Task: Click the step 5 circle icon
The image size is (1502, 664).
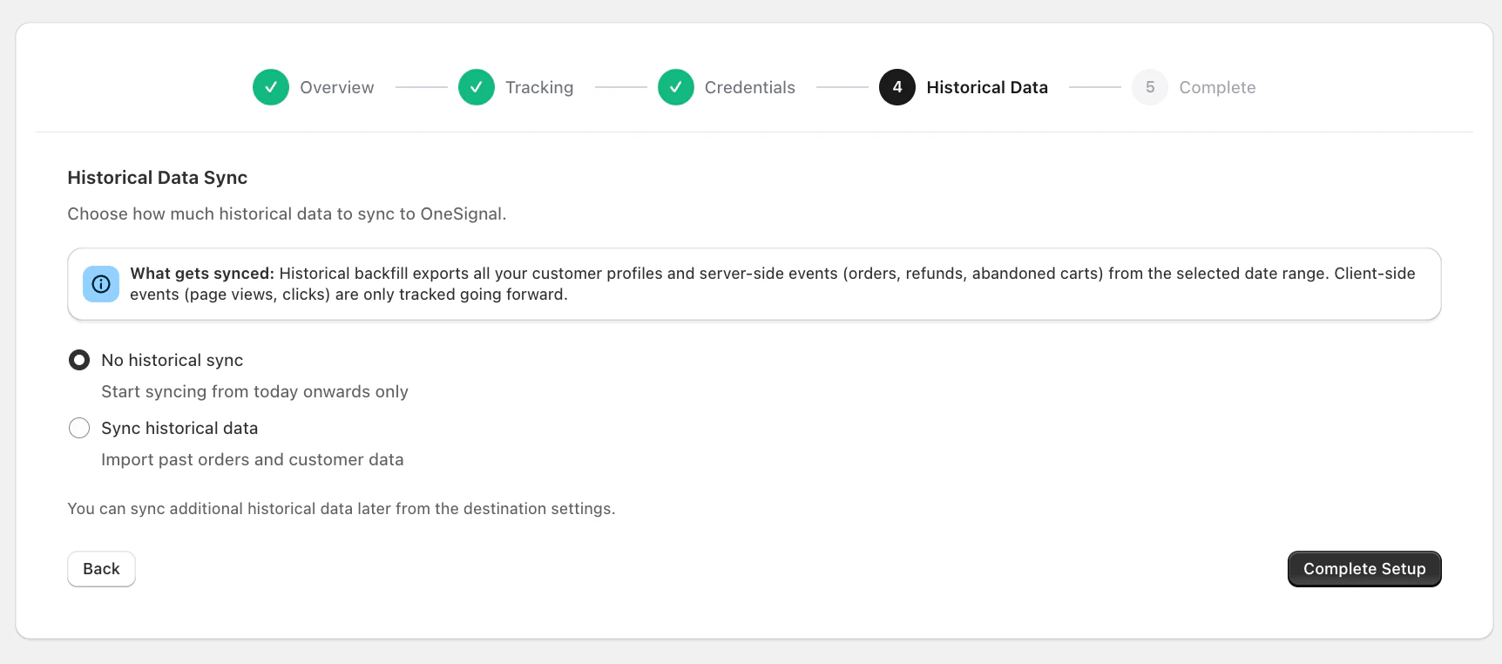Action: click(x=1149, y=87)
